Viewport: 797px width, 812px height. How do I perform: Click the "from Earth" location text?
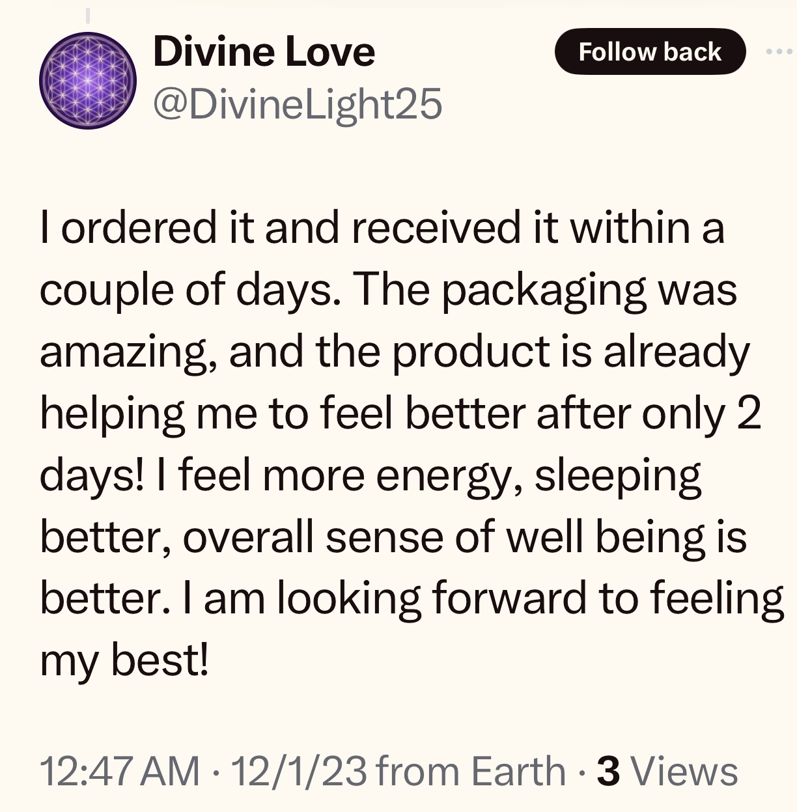click(470, 772)
